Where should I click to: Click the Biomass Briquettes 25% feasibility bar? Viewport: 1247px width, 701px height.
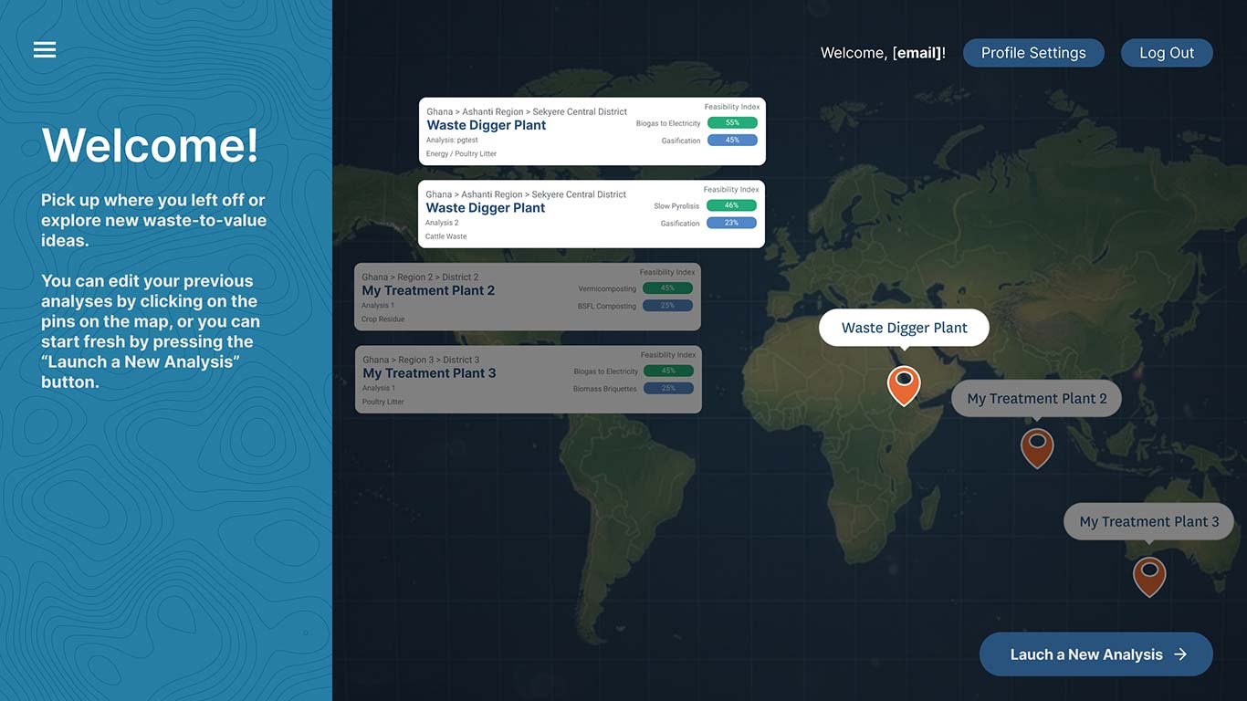tap(668, 388)
